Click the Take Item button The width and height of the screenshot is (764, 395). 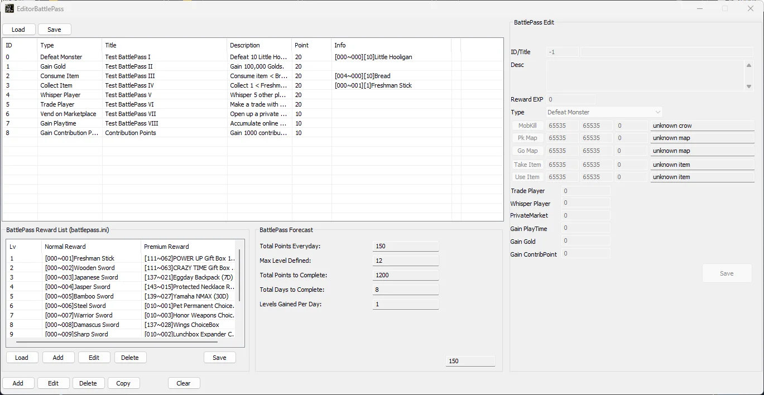pyautogui.click(x=527, y=165)
